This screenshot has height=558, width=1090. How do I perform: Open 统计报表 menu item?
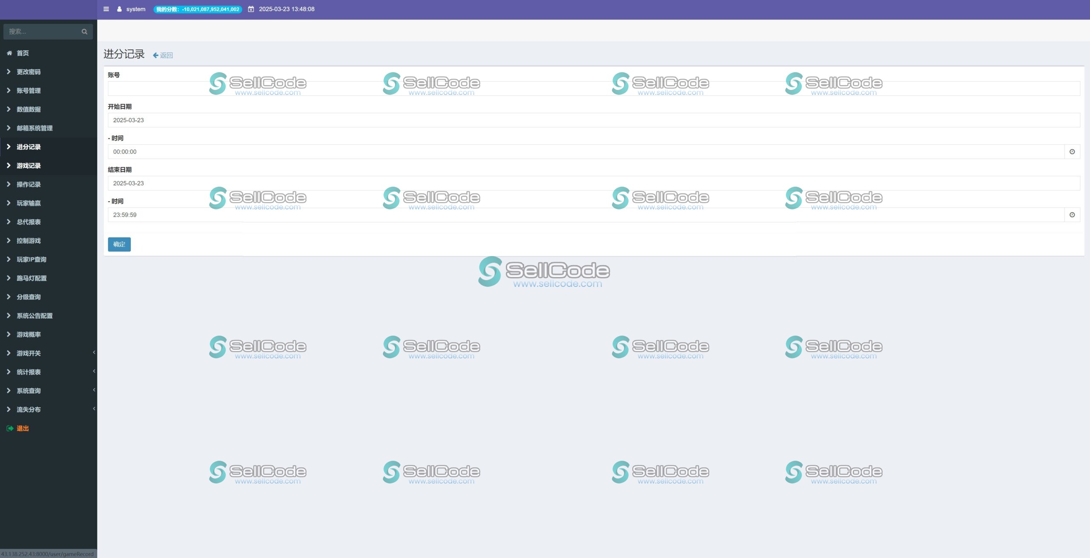[49, 372]
